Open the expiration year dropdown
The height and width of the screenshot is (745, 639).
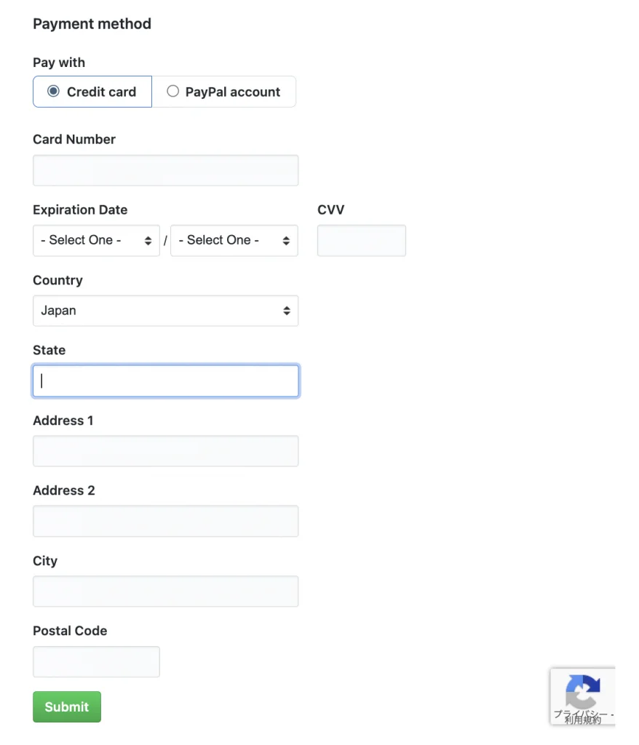point(234,241)
